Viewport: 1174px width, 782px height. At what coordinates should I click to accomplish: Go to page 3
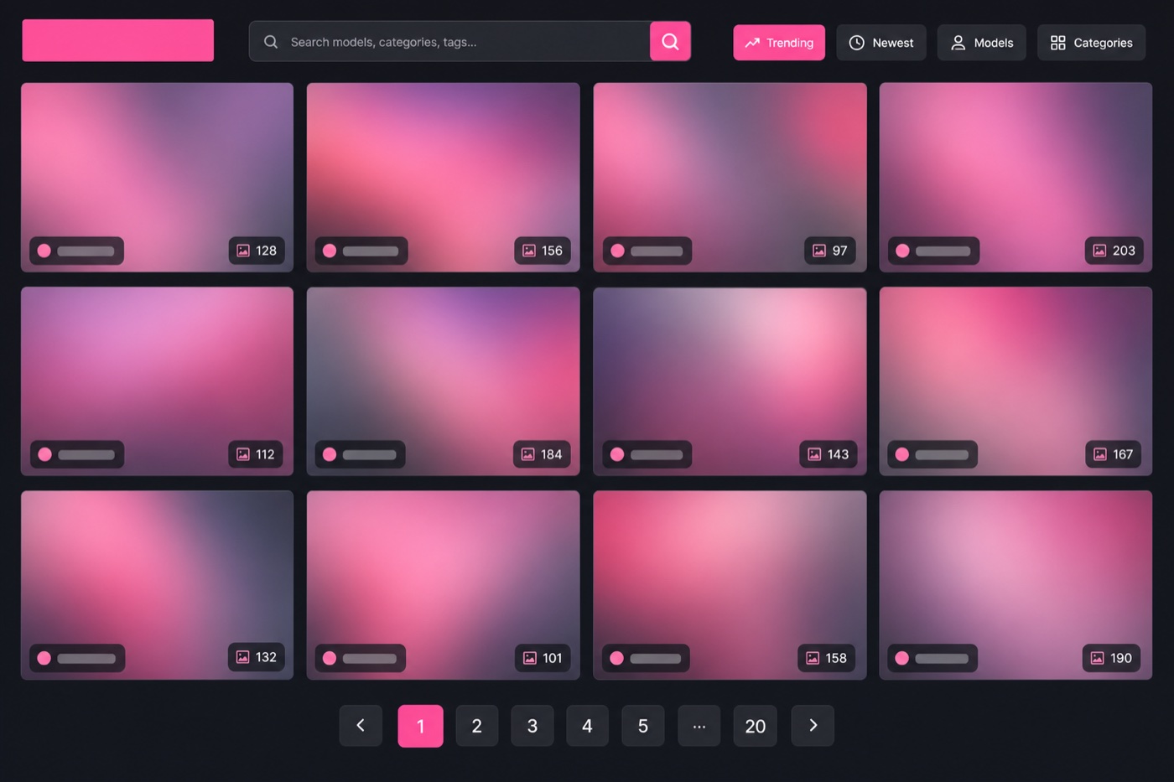pos(532,726)
